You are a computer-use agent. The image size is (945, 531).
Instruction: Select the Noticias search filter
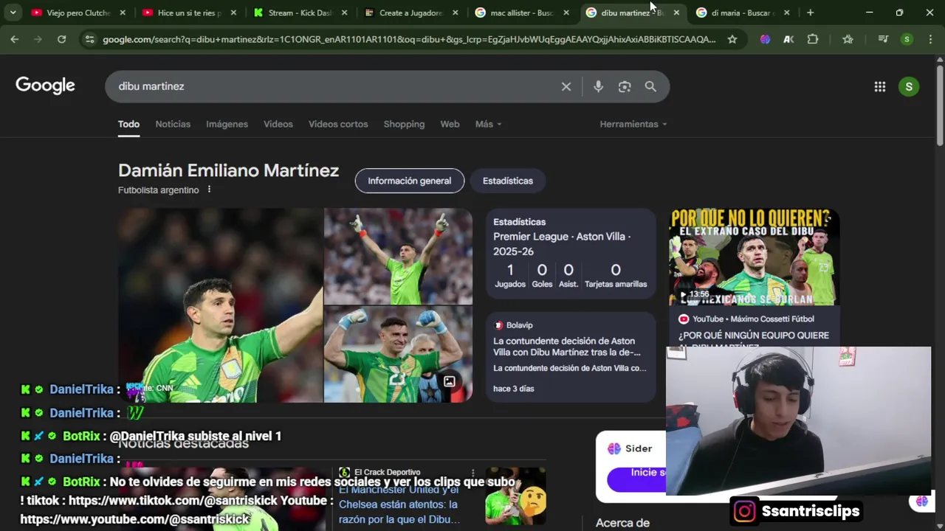click(173, 124)
